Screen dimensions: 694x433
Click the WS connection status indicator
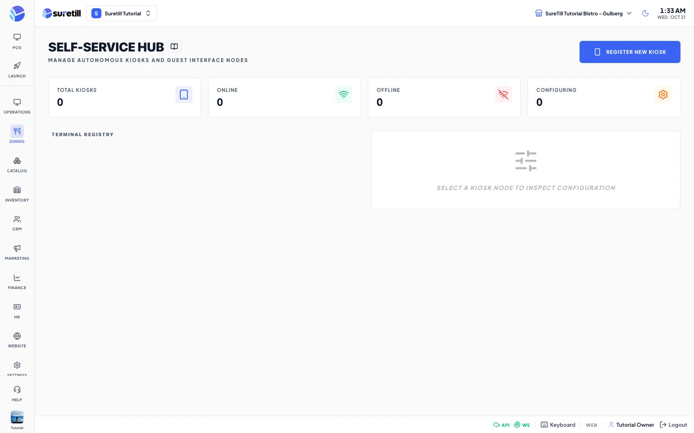(x=522, y=425)
